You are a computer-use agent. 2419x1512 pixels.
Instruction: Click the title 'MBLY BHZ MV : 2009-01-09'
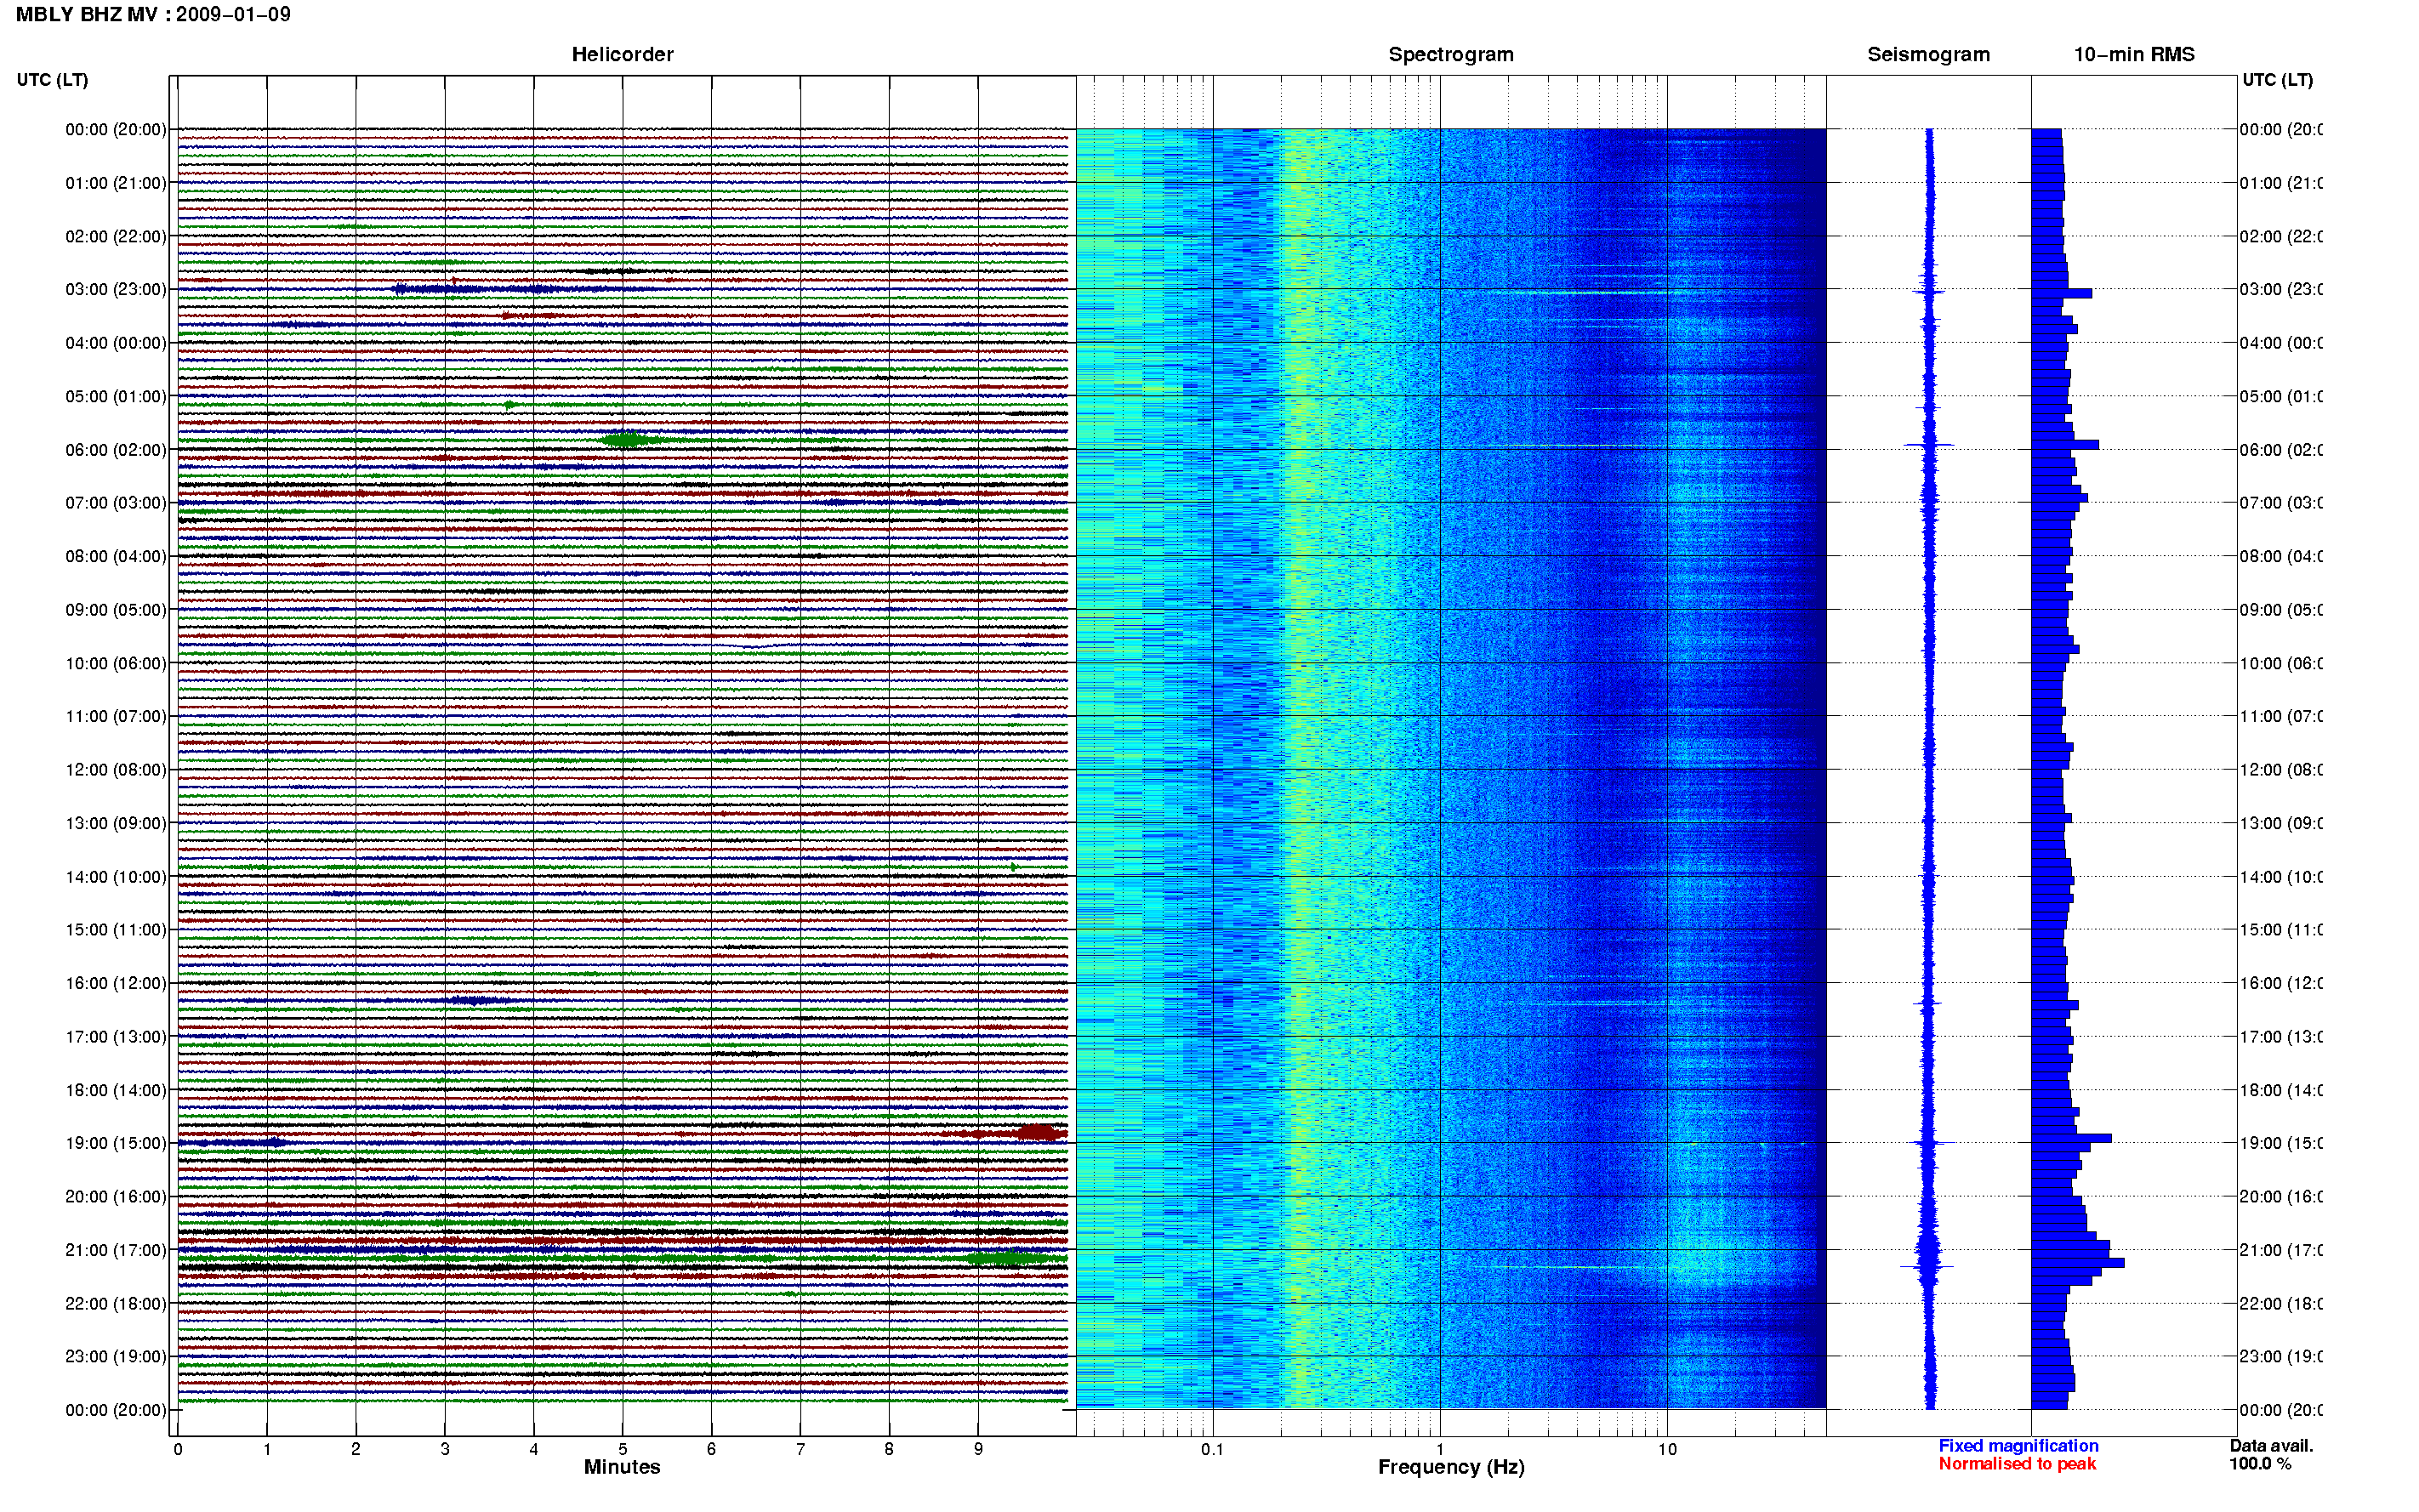pyautogui.click(x=153, y=14)
